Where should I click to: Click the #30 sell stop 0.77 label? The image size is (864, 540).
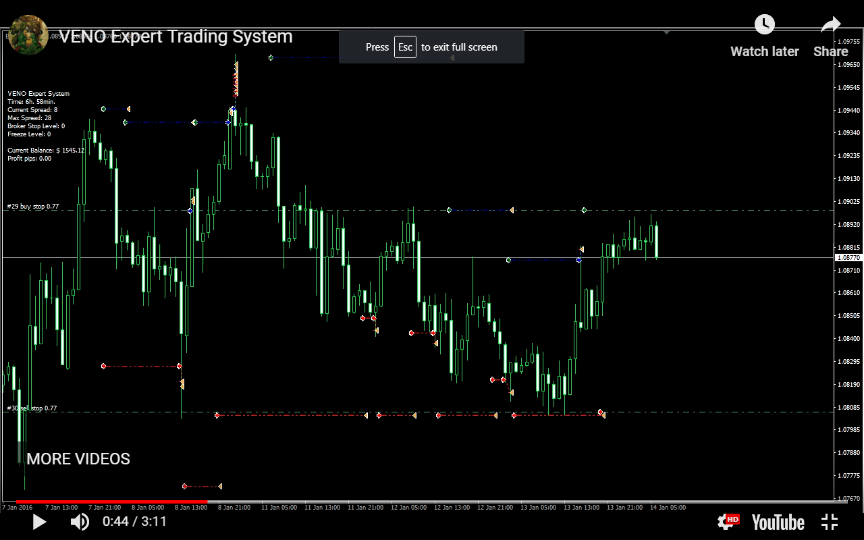point(32,408)
